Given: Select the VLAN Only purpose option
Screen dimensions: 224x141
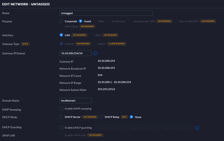Looking at the screenshot, I should pos(109,21).
